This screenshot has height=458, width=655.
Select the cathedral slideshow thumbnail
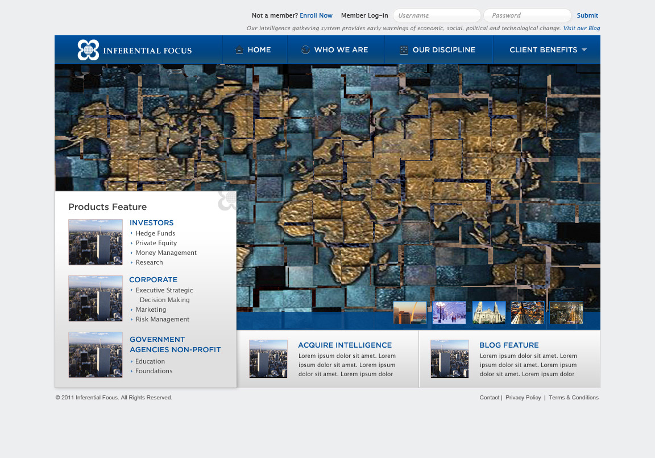(x=489, y=312)
